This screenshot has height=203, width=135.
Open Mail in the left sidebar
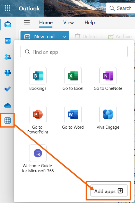pyautogui.click(x=8, y=24)
